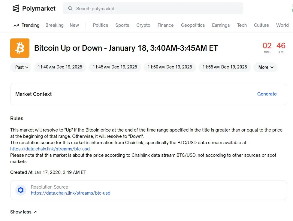Open the Politics category tab
The width and height of the screenshot is (293, 221).
click(100, 25)
